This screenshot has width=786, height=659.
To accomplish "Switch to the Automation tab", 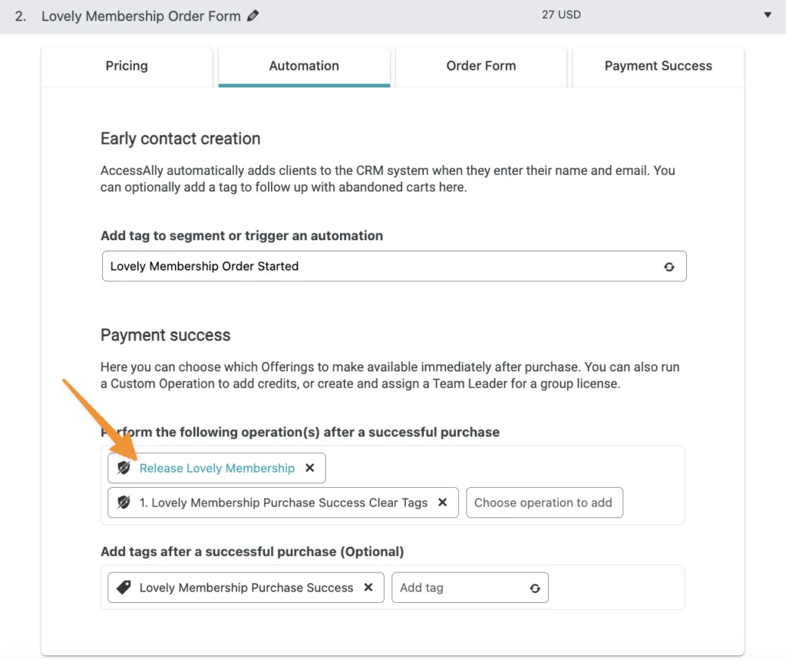I will click(x=304, y=66).
